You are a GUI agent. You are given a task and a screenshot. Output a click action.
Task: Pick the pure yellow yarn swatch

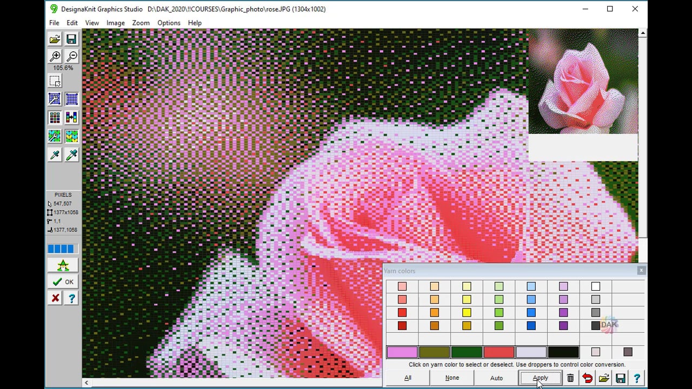467,312
